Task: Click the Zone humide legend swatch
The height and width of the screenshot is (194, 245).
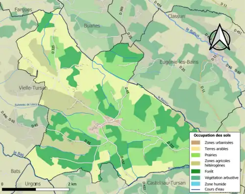Action: [196, 184]
